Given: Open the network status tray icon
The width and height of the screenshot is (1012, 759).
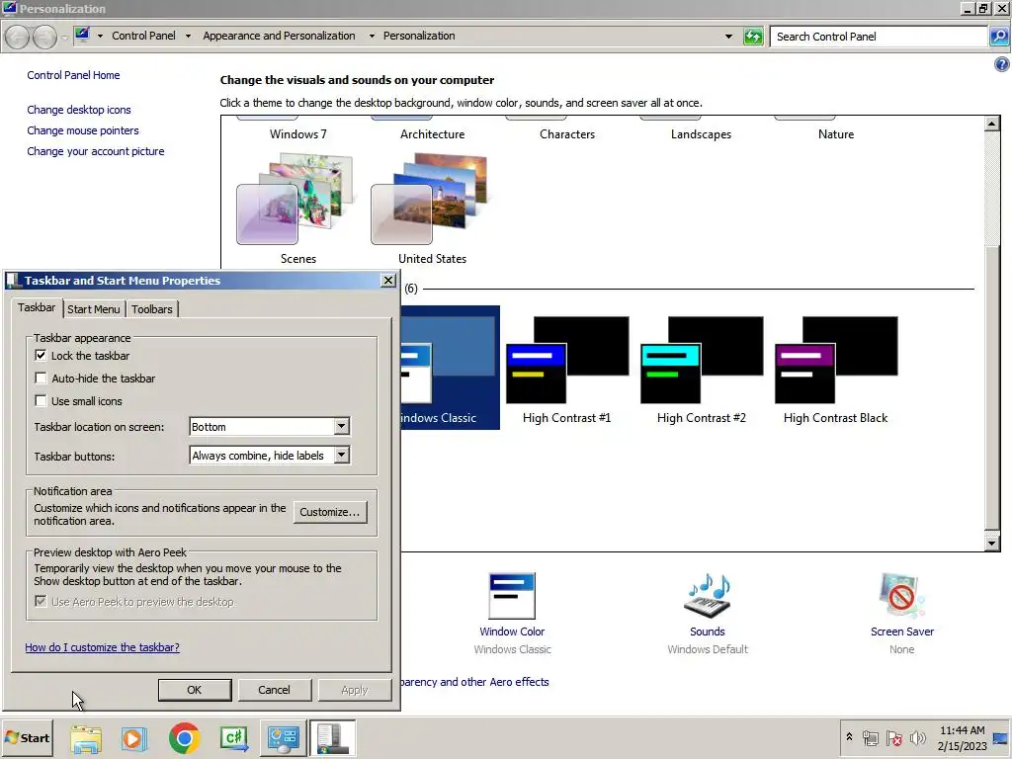Looking at the screenshot, I should [x=870, y=738].
